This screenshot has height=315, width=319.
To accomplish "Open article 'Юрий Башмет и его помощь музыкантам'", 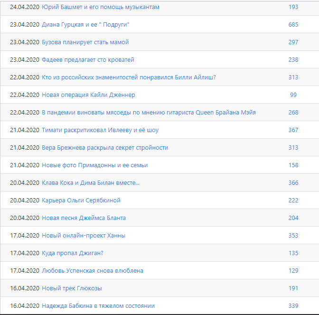I will click(x=101, y=7).
